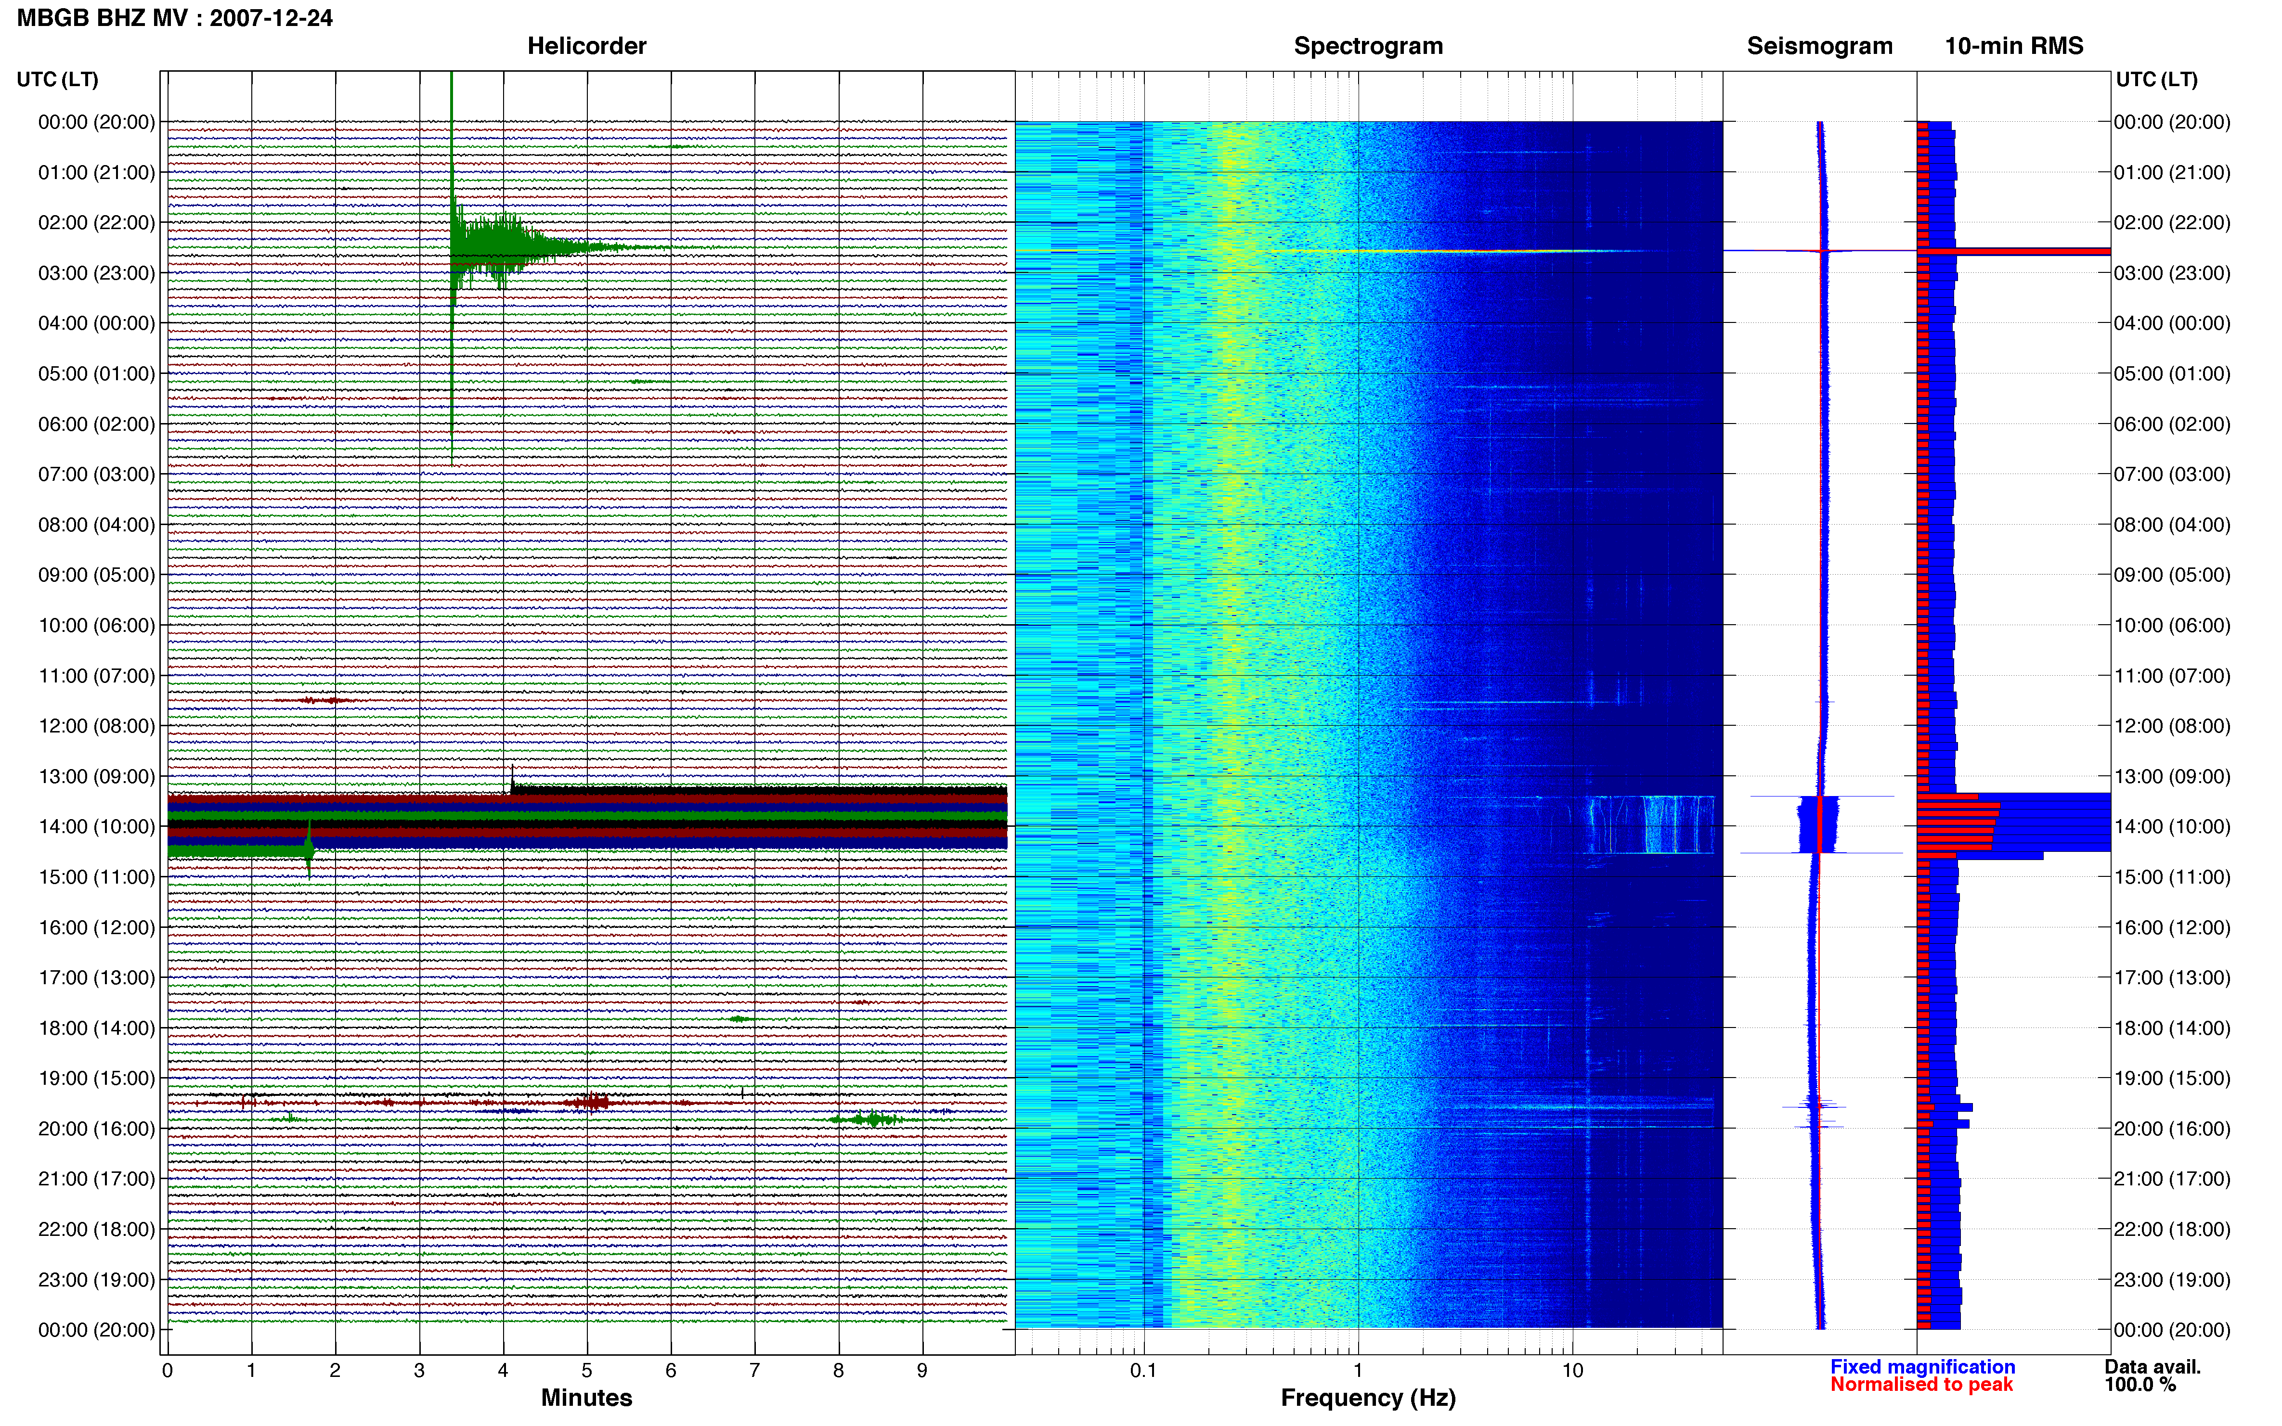2282x1426 pixels.
Task: Click right time label '01:00 (21:00)'
Action: [2172, 173]
